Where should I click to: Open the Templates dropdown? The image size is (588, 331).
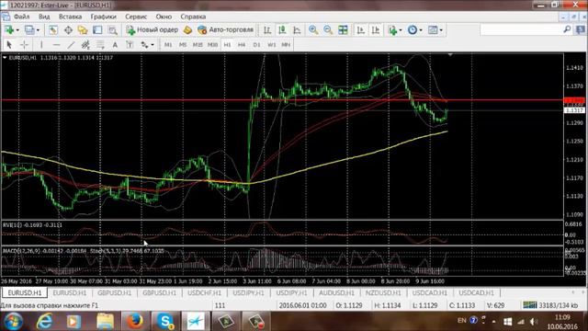click(441, 30)
